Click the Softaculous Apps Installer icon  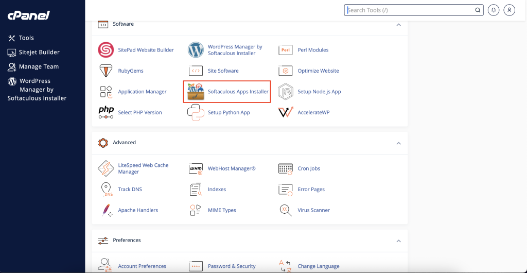click(196, 92)
